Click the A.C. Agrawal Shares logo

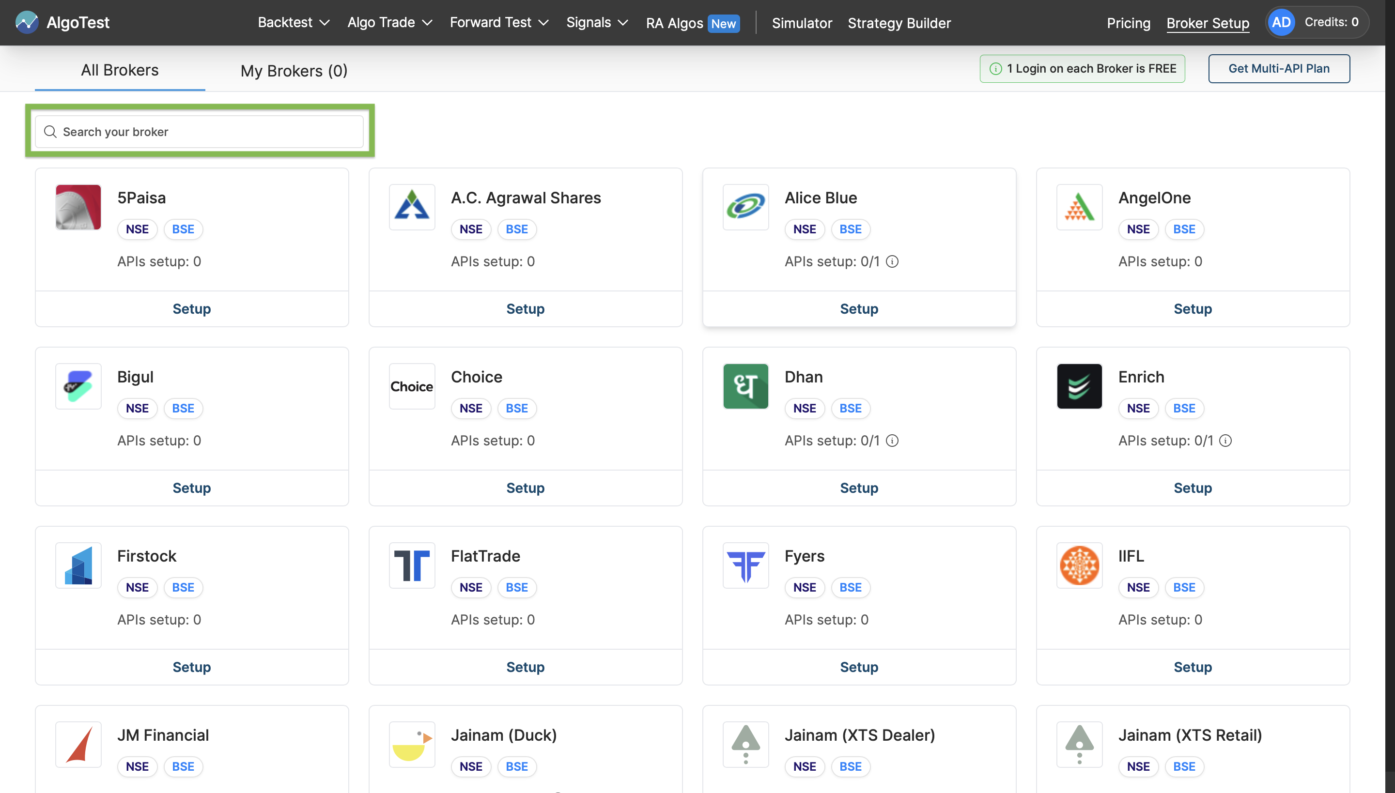pos(412,207)
